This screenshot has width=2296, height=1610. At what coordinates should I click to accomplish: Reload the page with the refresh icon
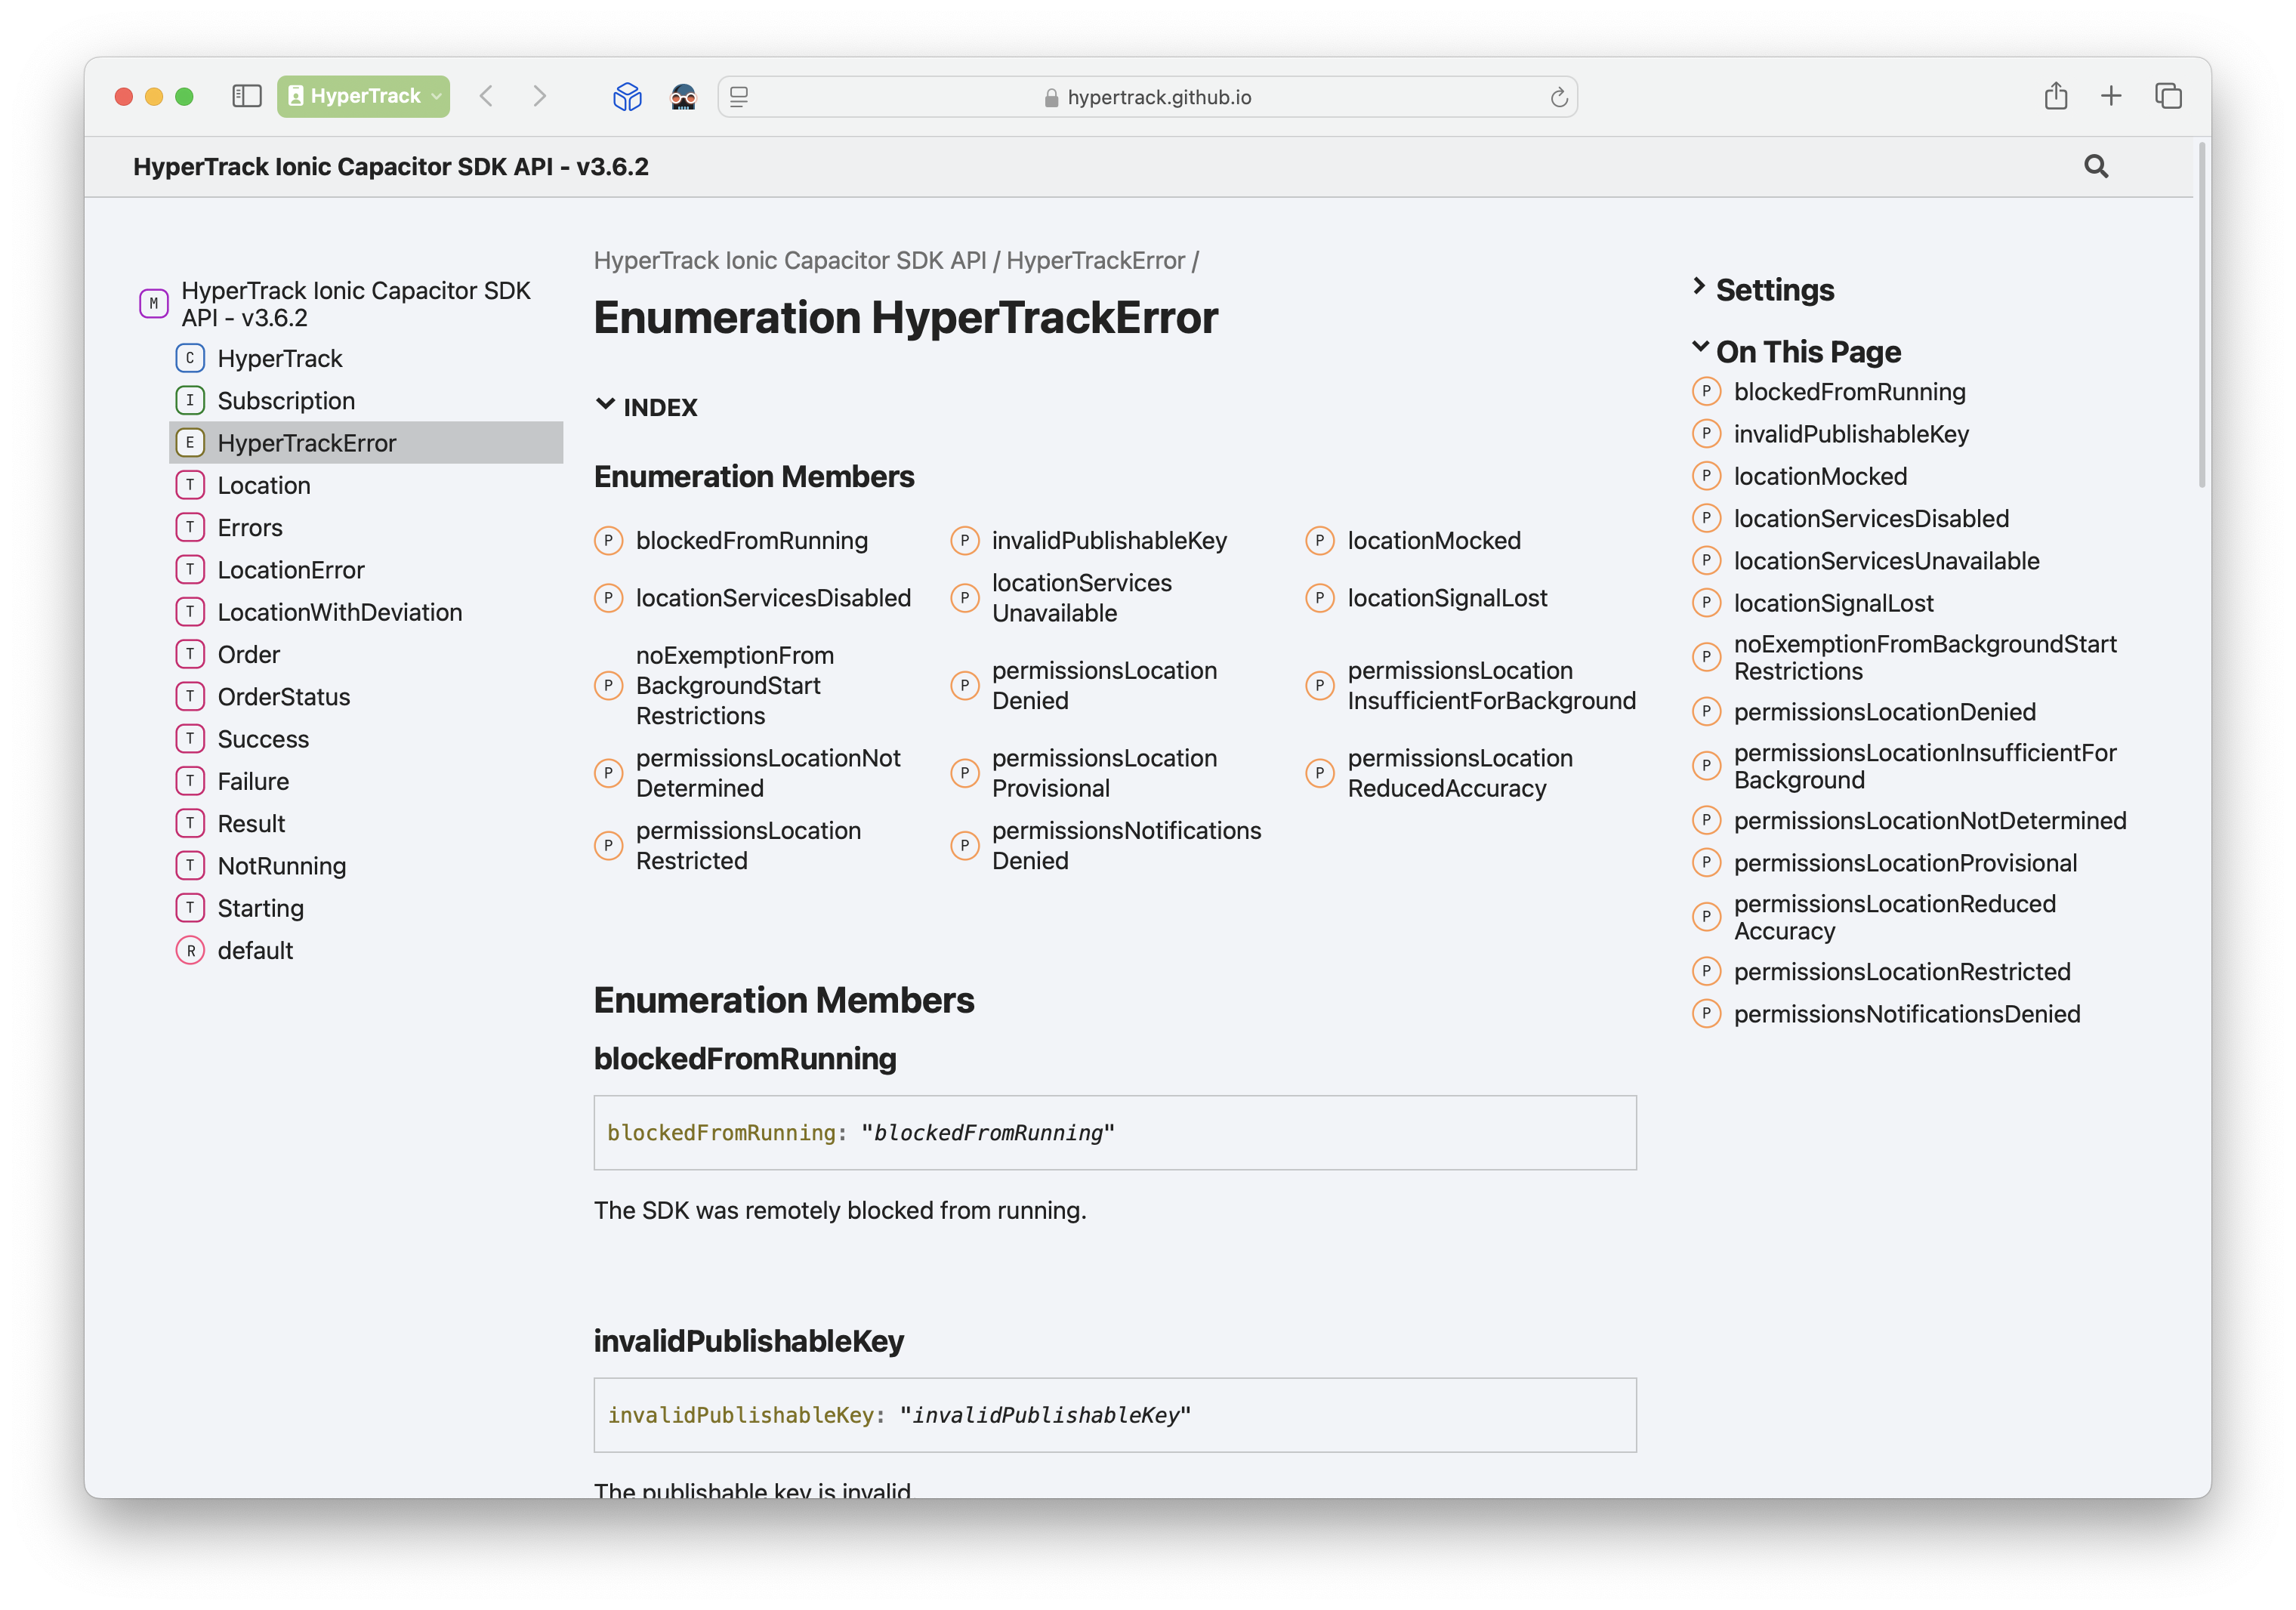tap(1558, 97)
